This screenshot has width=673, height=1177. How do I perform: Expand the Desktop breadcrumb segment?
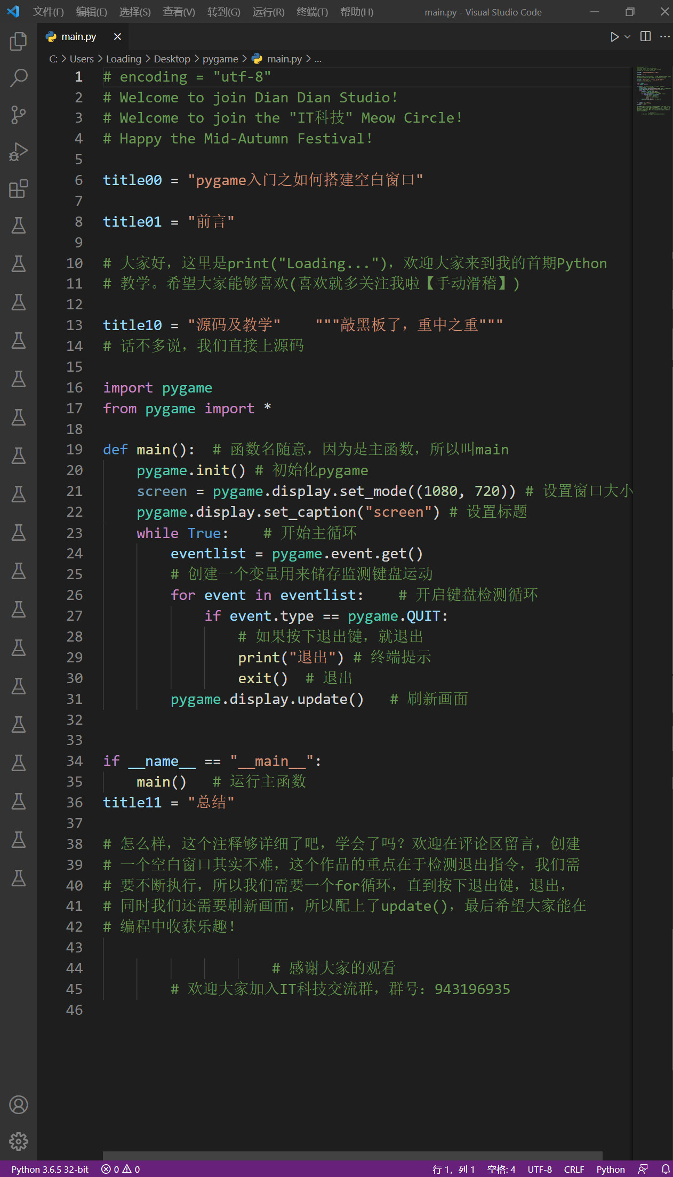[172, 59]
